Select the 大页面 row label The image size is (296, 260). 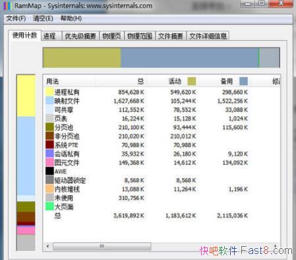point(64,207)
